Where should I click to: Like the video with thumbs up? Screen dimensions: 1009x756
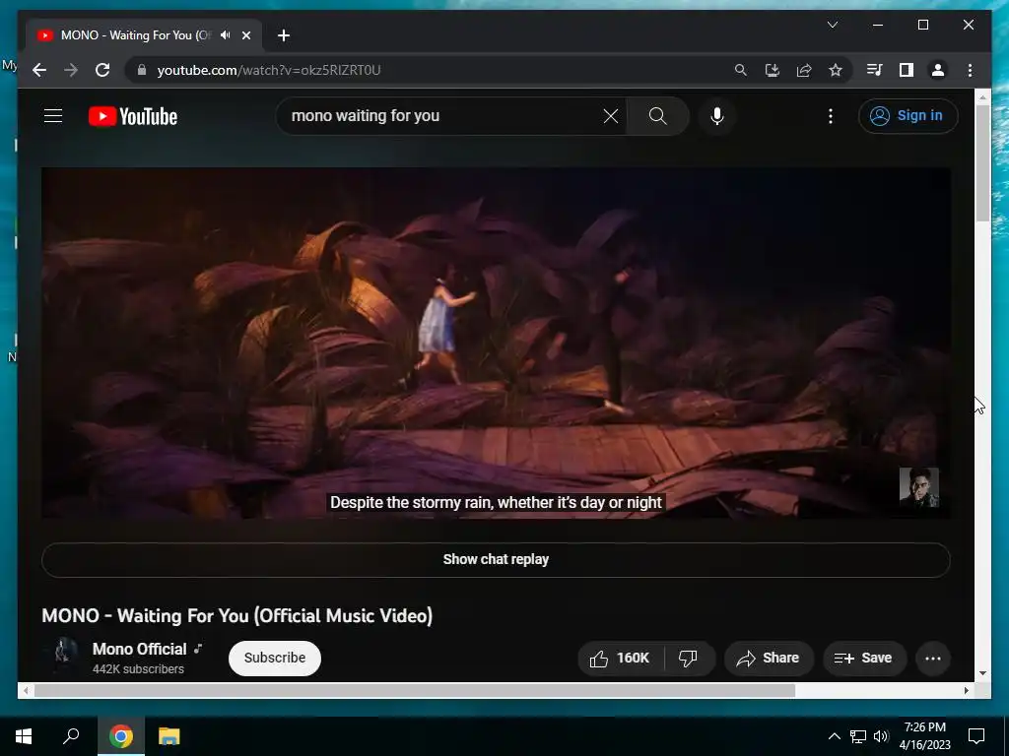(621, 658)
